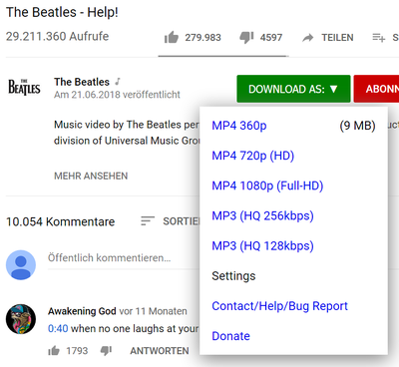Click the 29.211.360 Aufrufe view count
The height and width of the screenshot is (367, 399).
click(57, 36)
